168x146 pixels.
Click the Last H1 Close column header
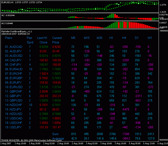tap(42, 40)
